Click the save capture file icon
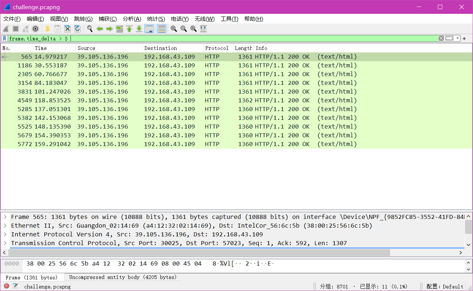Screen dimensions: 473x291 (58, 29)
